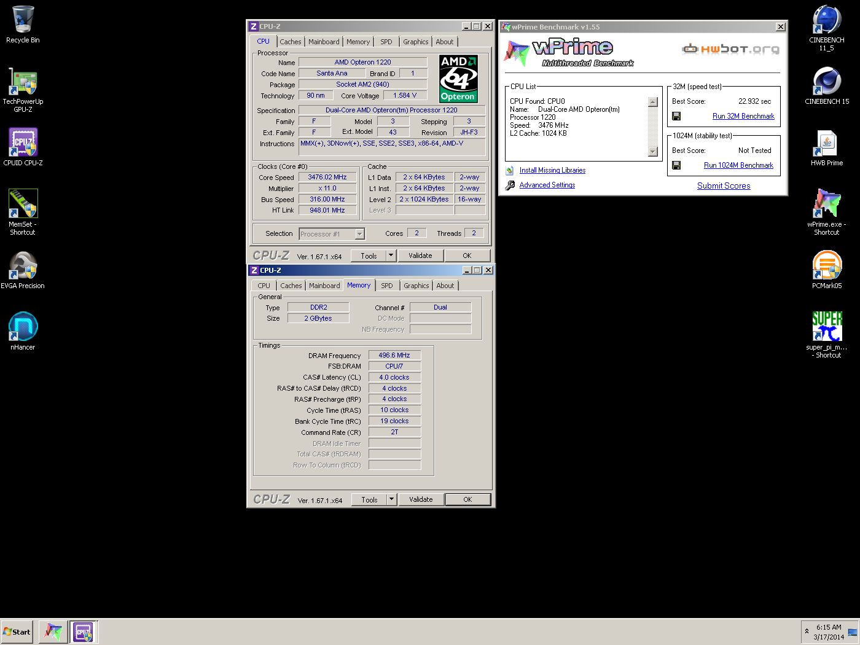Image resolution: width=860 pixels, height=645 pixels.
Task: Click the Advanced Settings wrench icon
Action: pyautogui.click(x=510, y=186)
